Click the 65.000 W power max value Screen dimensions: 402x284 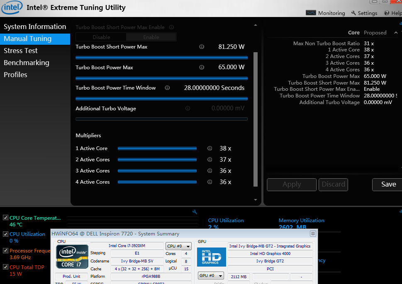[231, 67]
